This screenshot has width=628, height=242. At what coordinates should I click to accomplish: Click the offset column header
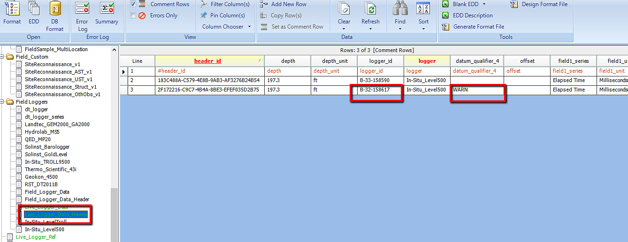[x=527, y=61]
